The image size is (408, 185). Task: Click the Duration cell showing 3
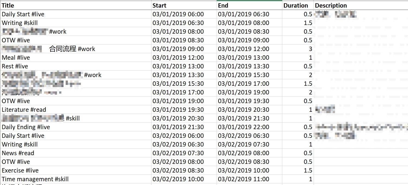point(298,49)
